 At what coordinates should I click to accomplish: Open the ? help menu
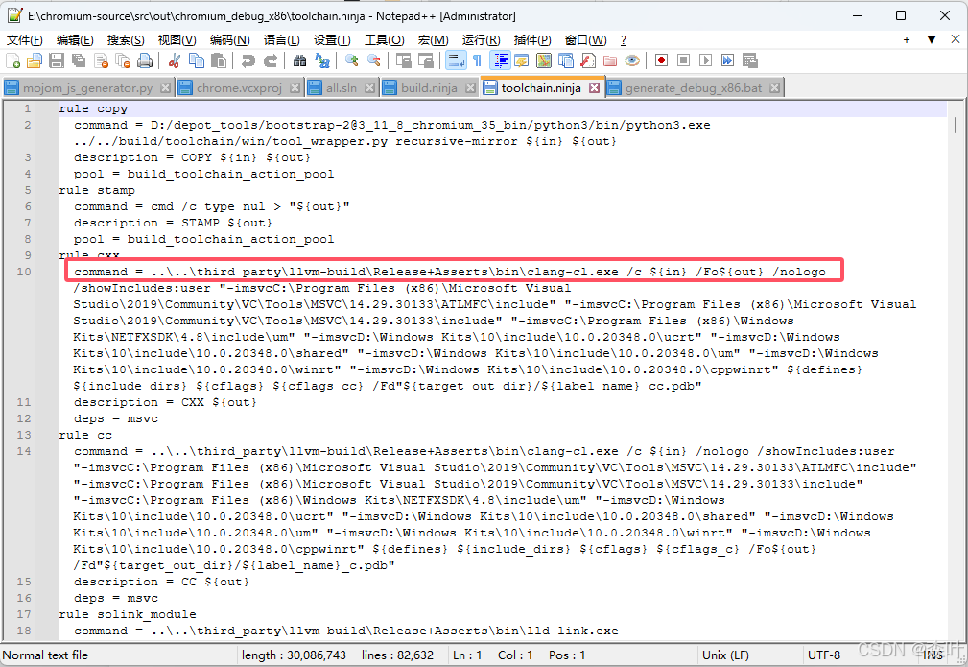[x=624, y=40]
